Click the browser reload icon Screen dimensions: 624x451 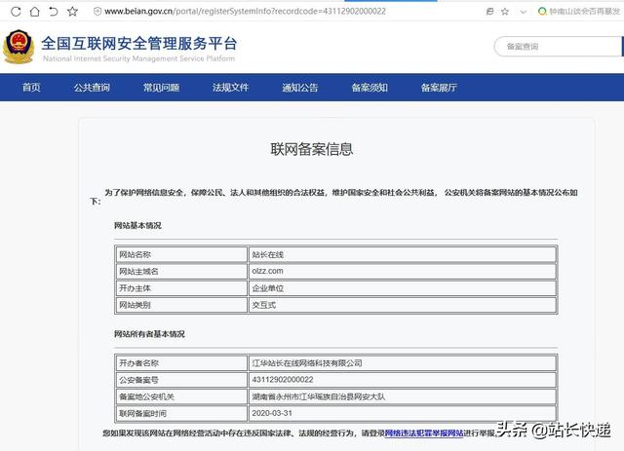[15, 11]
